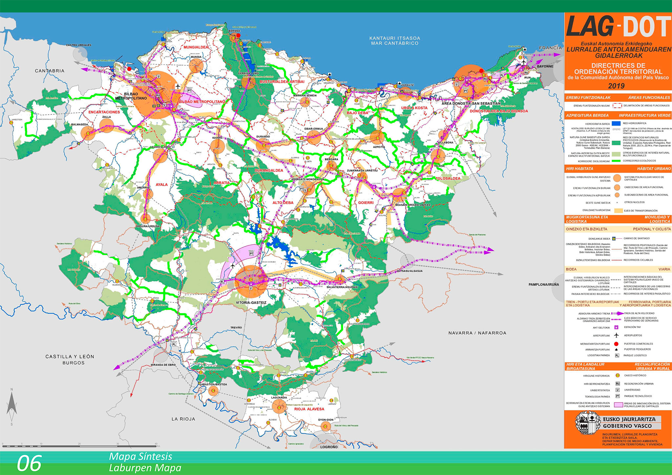Click the Parque Tecnológico PT legend icon
672x475 pixels.
[617, 396]
